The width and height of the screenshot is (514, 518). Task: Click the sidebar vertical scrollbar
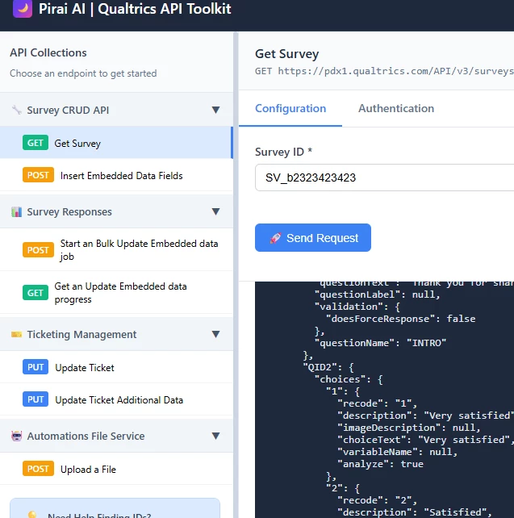tap(236, 274)
